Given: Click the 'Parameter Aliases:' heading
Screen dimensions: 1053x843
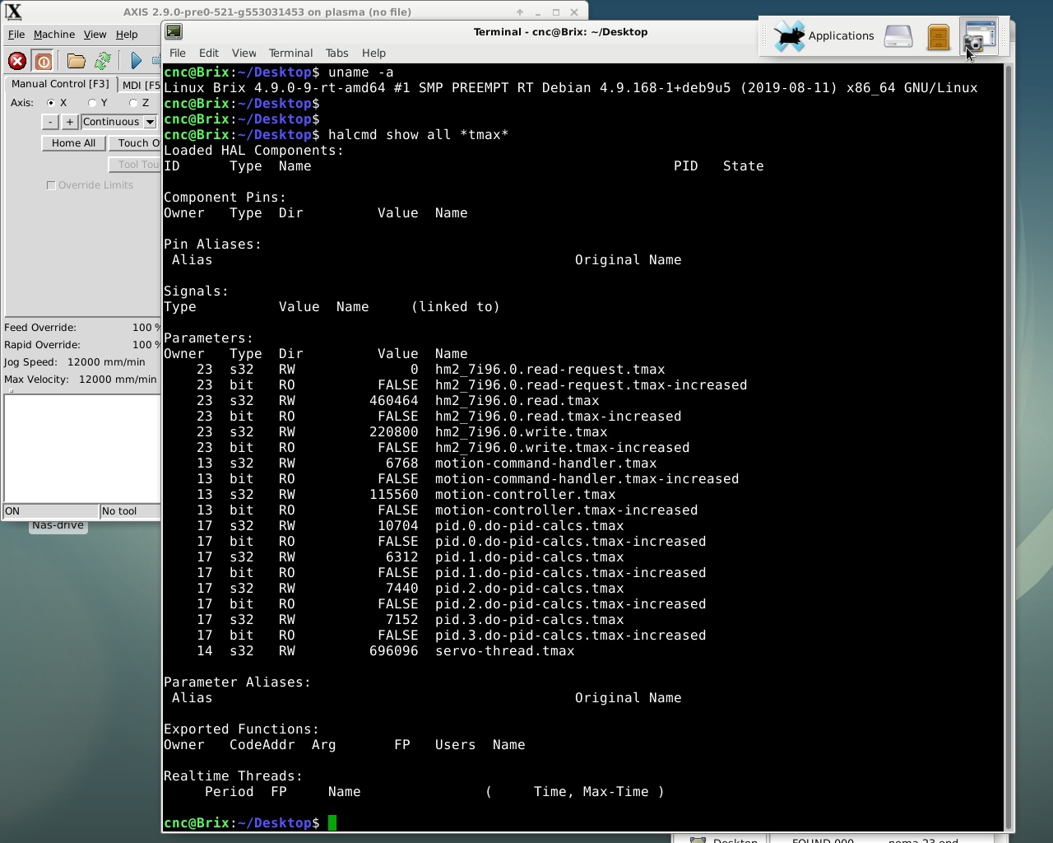Looking at the screenshot, I should (238, 682).
